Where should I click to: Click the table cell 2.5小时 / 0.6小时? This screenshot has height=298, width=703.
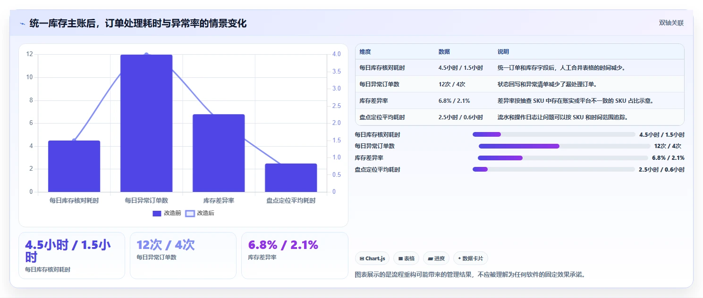coord(461,117)
